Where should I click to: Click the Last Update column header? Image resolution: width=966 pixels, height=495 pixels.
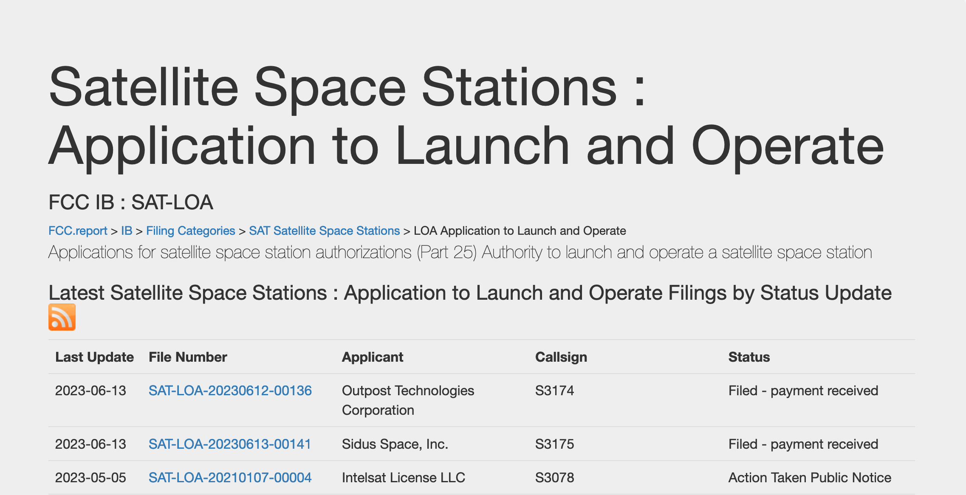pos(94,357)
